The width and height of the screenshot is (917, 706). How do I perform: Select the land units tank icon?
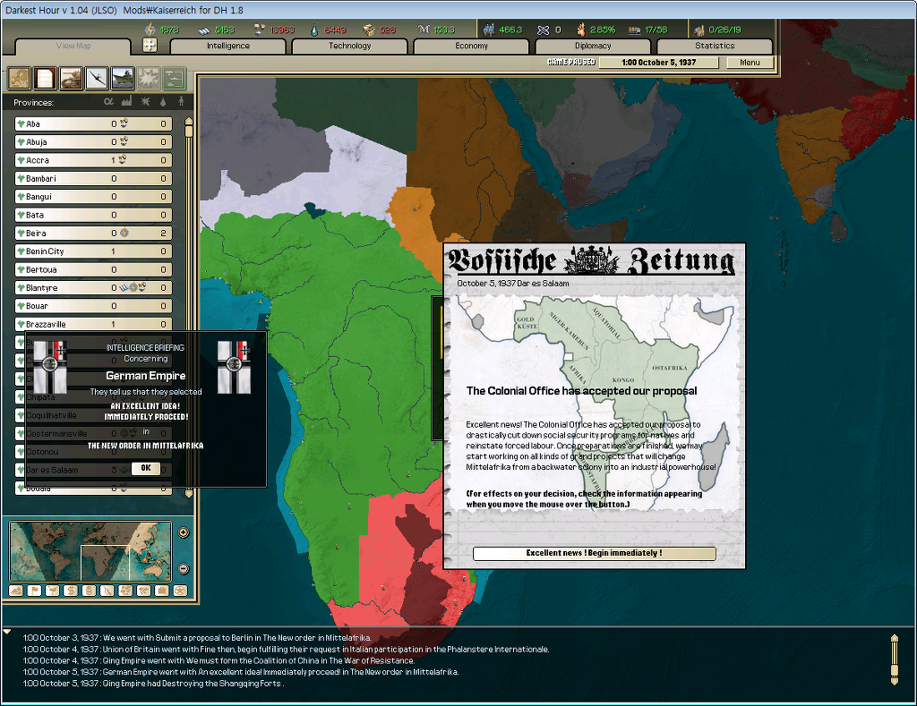(71, 78)
